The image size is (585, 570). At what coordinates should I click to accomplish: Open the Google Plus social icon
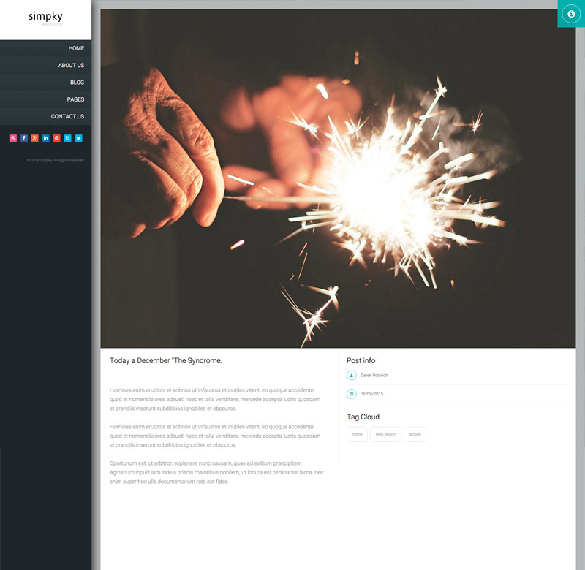pyautogui.click(x=34, y=138)
